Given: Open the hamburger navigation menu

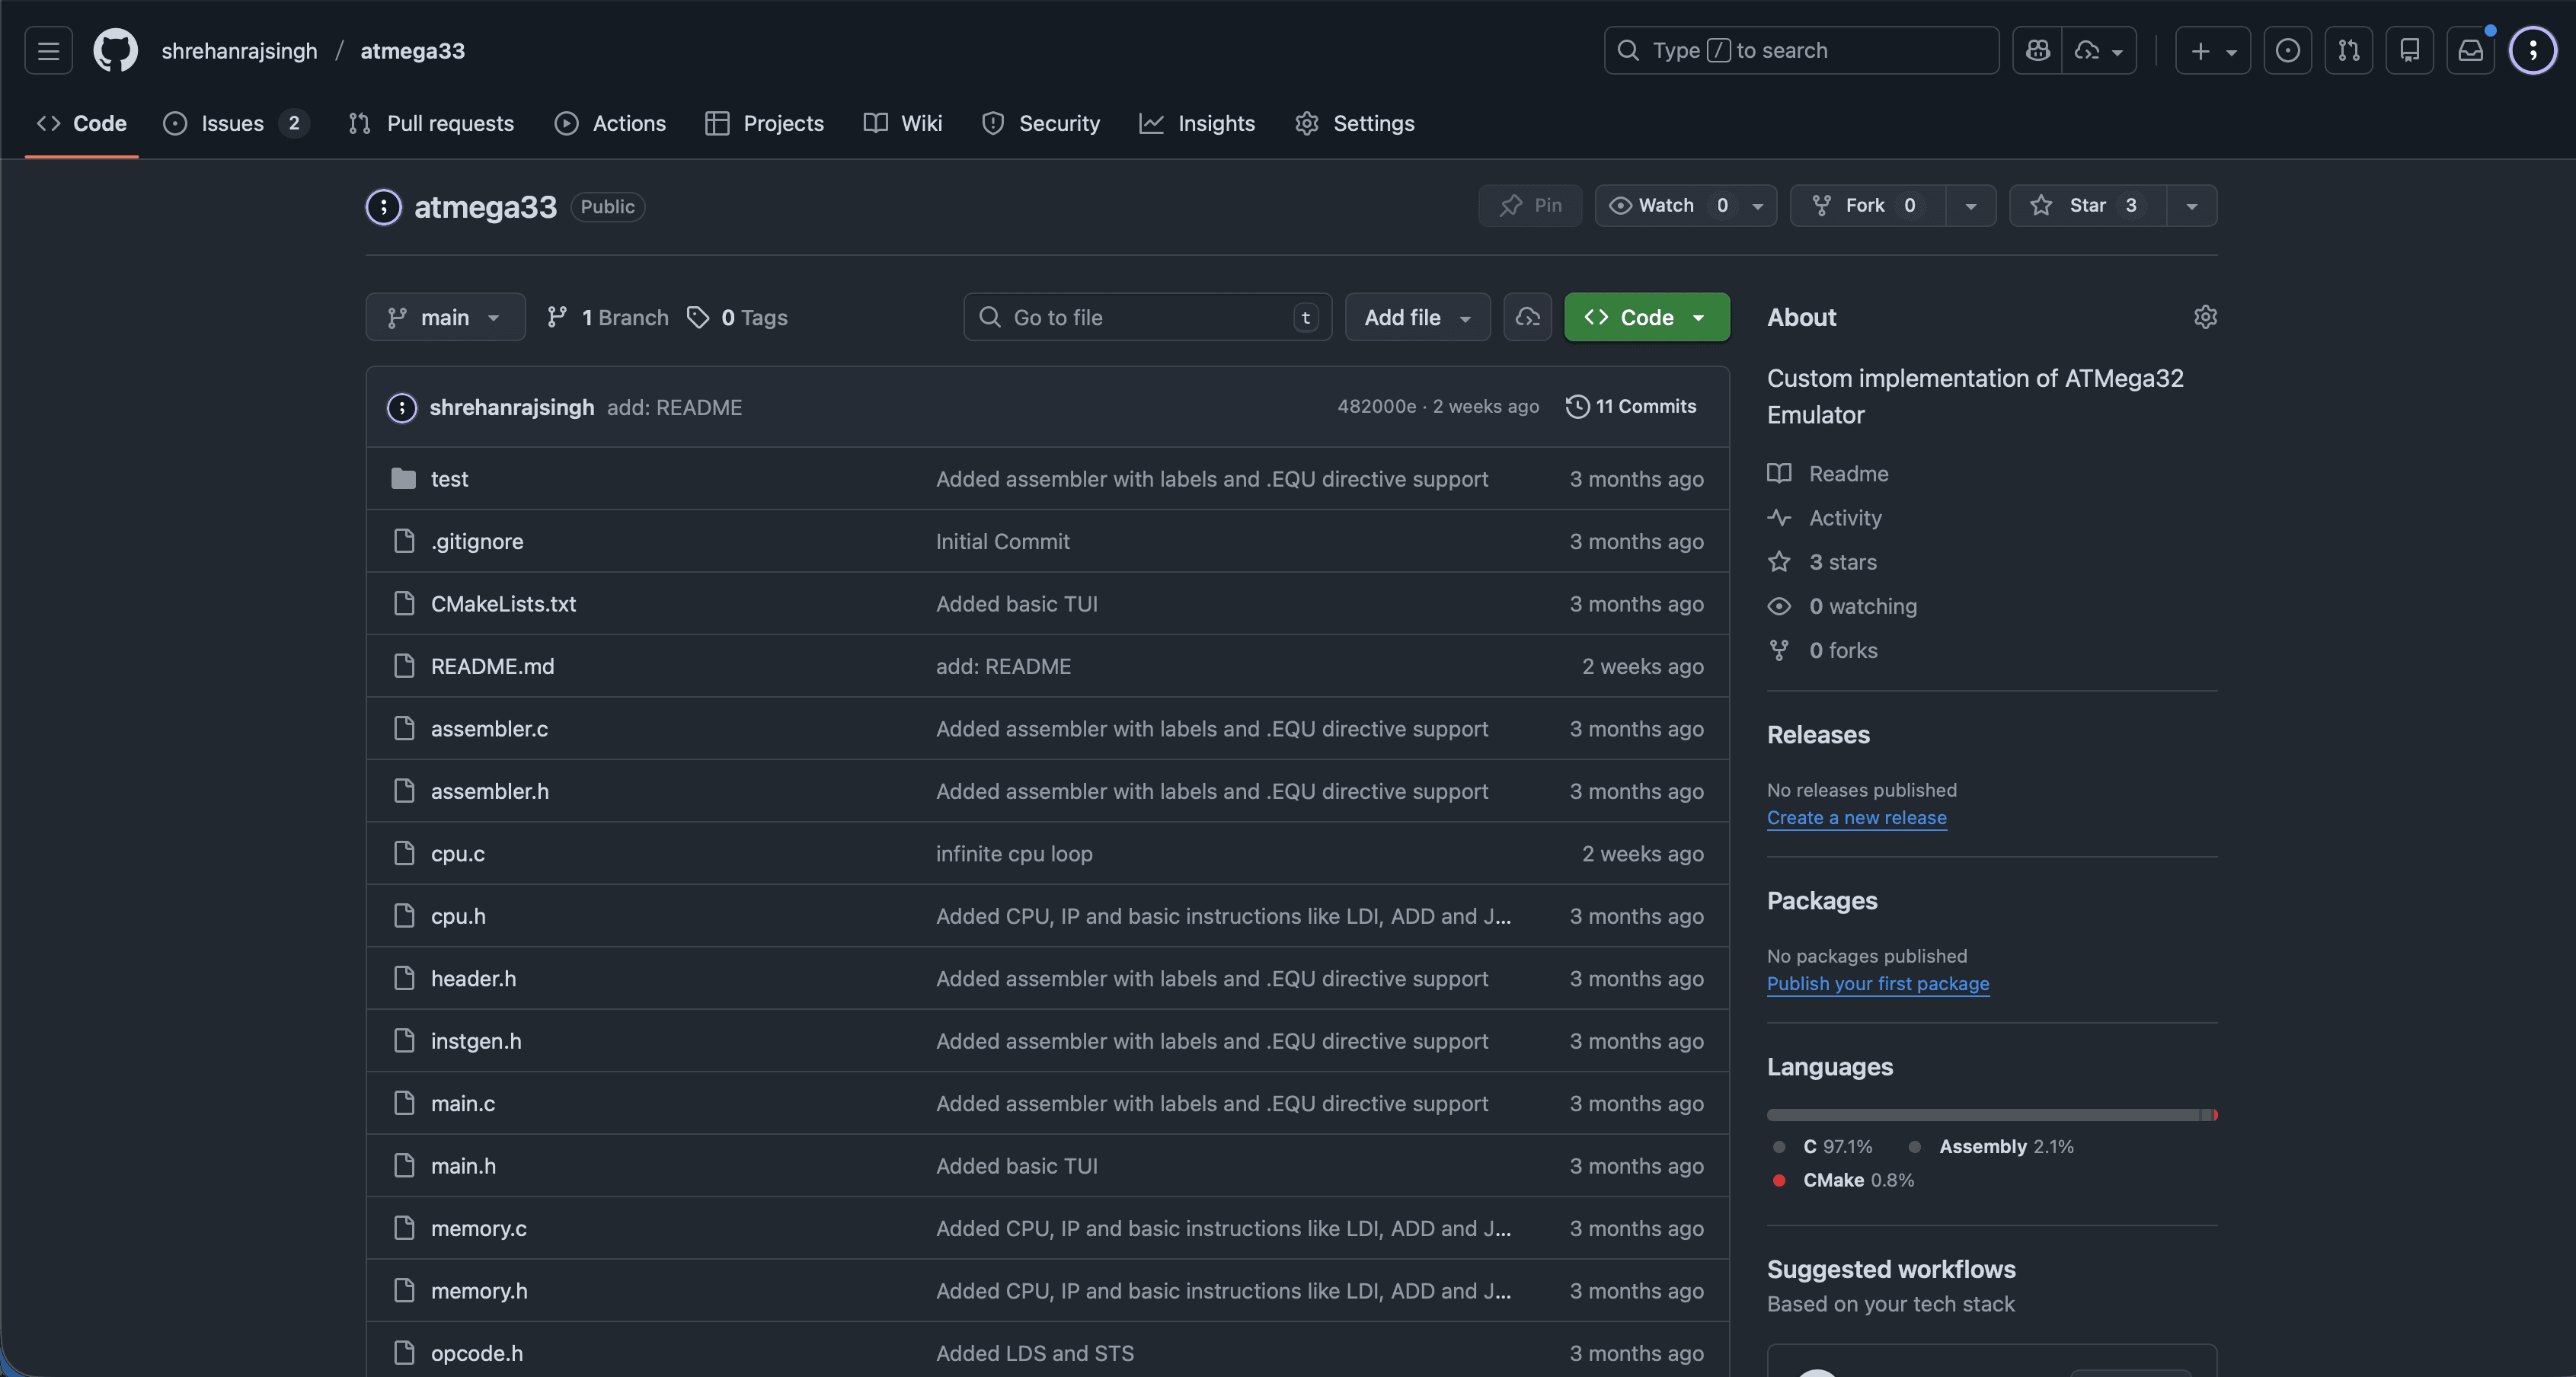Looking at the screenshot, I should [x=48, y=50].
